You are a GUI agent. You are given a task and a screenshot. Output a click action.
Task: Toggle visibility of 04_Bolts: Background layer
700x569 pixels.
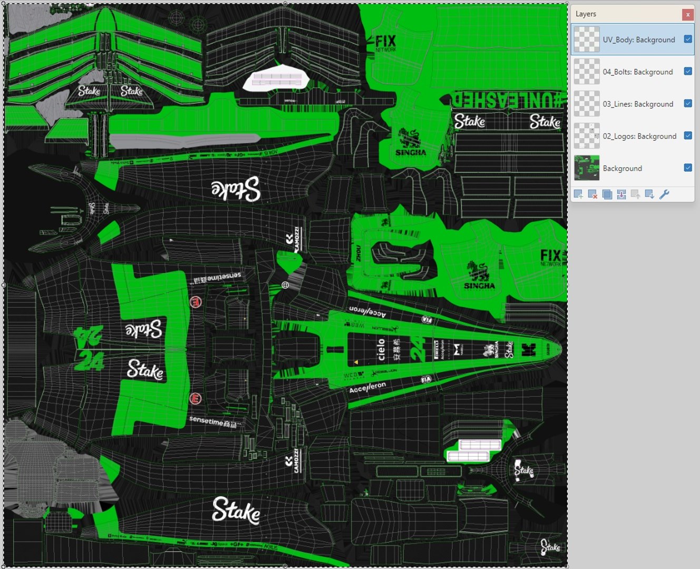[688, 71]
